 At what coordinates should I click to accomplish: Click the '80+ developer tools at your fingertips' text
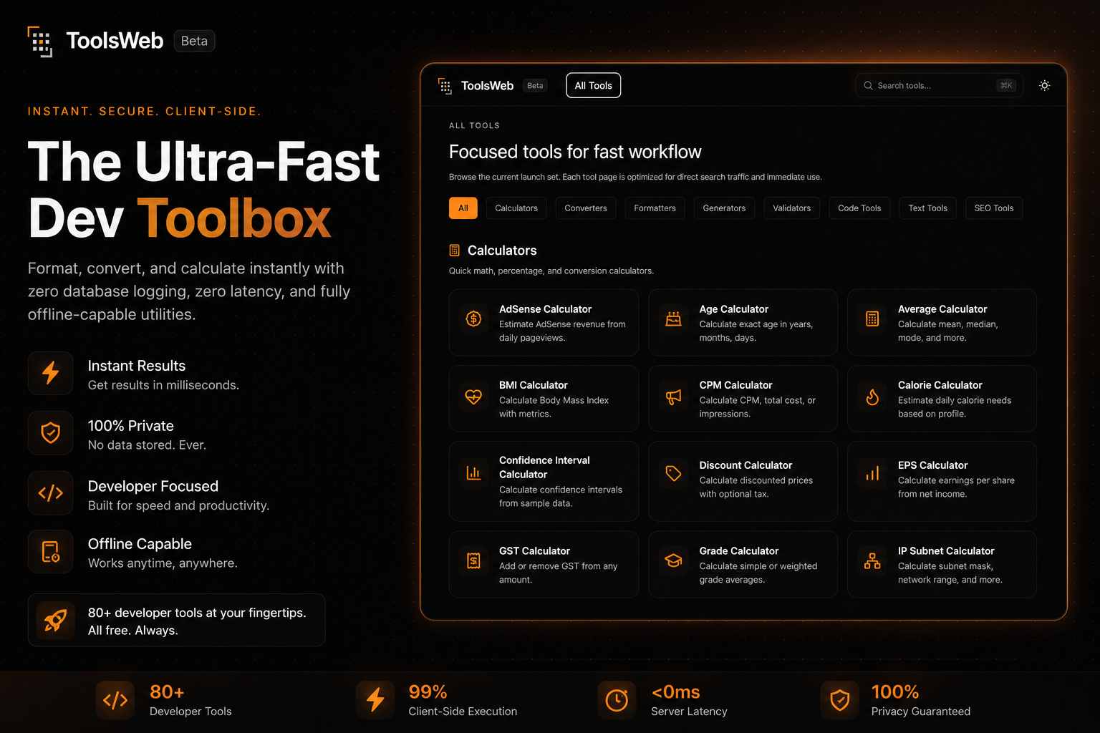(x=197, y=613)
